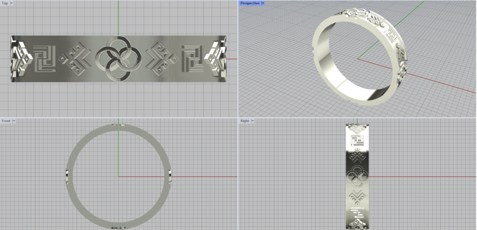The image size is (477, 230).
Task: Open the Front viewport dropdown arrow
Action: coord(14,121)
